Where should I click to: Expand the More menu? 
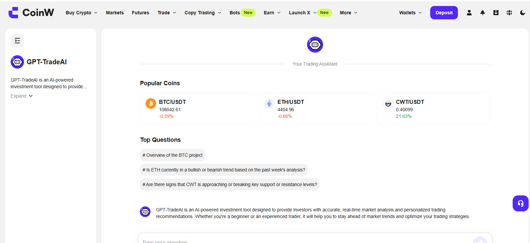click(x=348, y=13)
